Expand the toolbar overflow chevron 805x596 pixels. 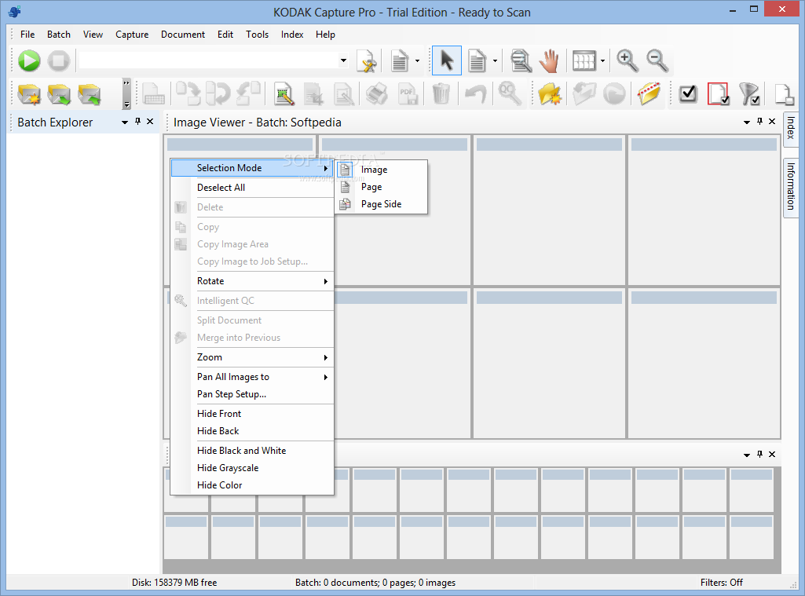[126, 94]
